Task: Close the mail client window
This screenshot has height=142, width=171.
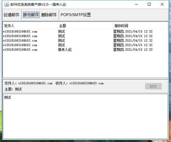Action: (162, 4)
